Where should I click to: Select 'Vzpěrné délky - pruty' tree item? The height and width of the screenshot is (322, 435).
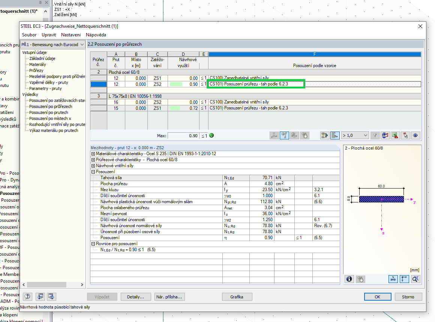pyautogui.click(x=48, y=82)
